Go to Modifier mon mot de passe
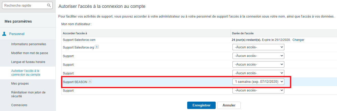337x111 pixels. tap(30, 53)
